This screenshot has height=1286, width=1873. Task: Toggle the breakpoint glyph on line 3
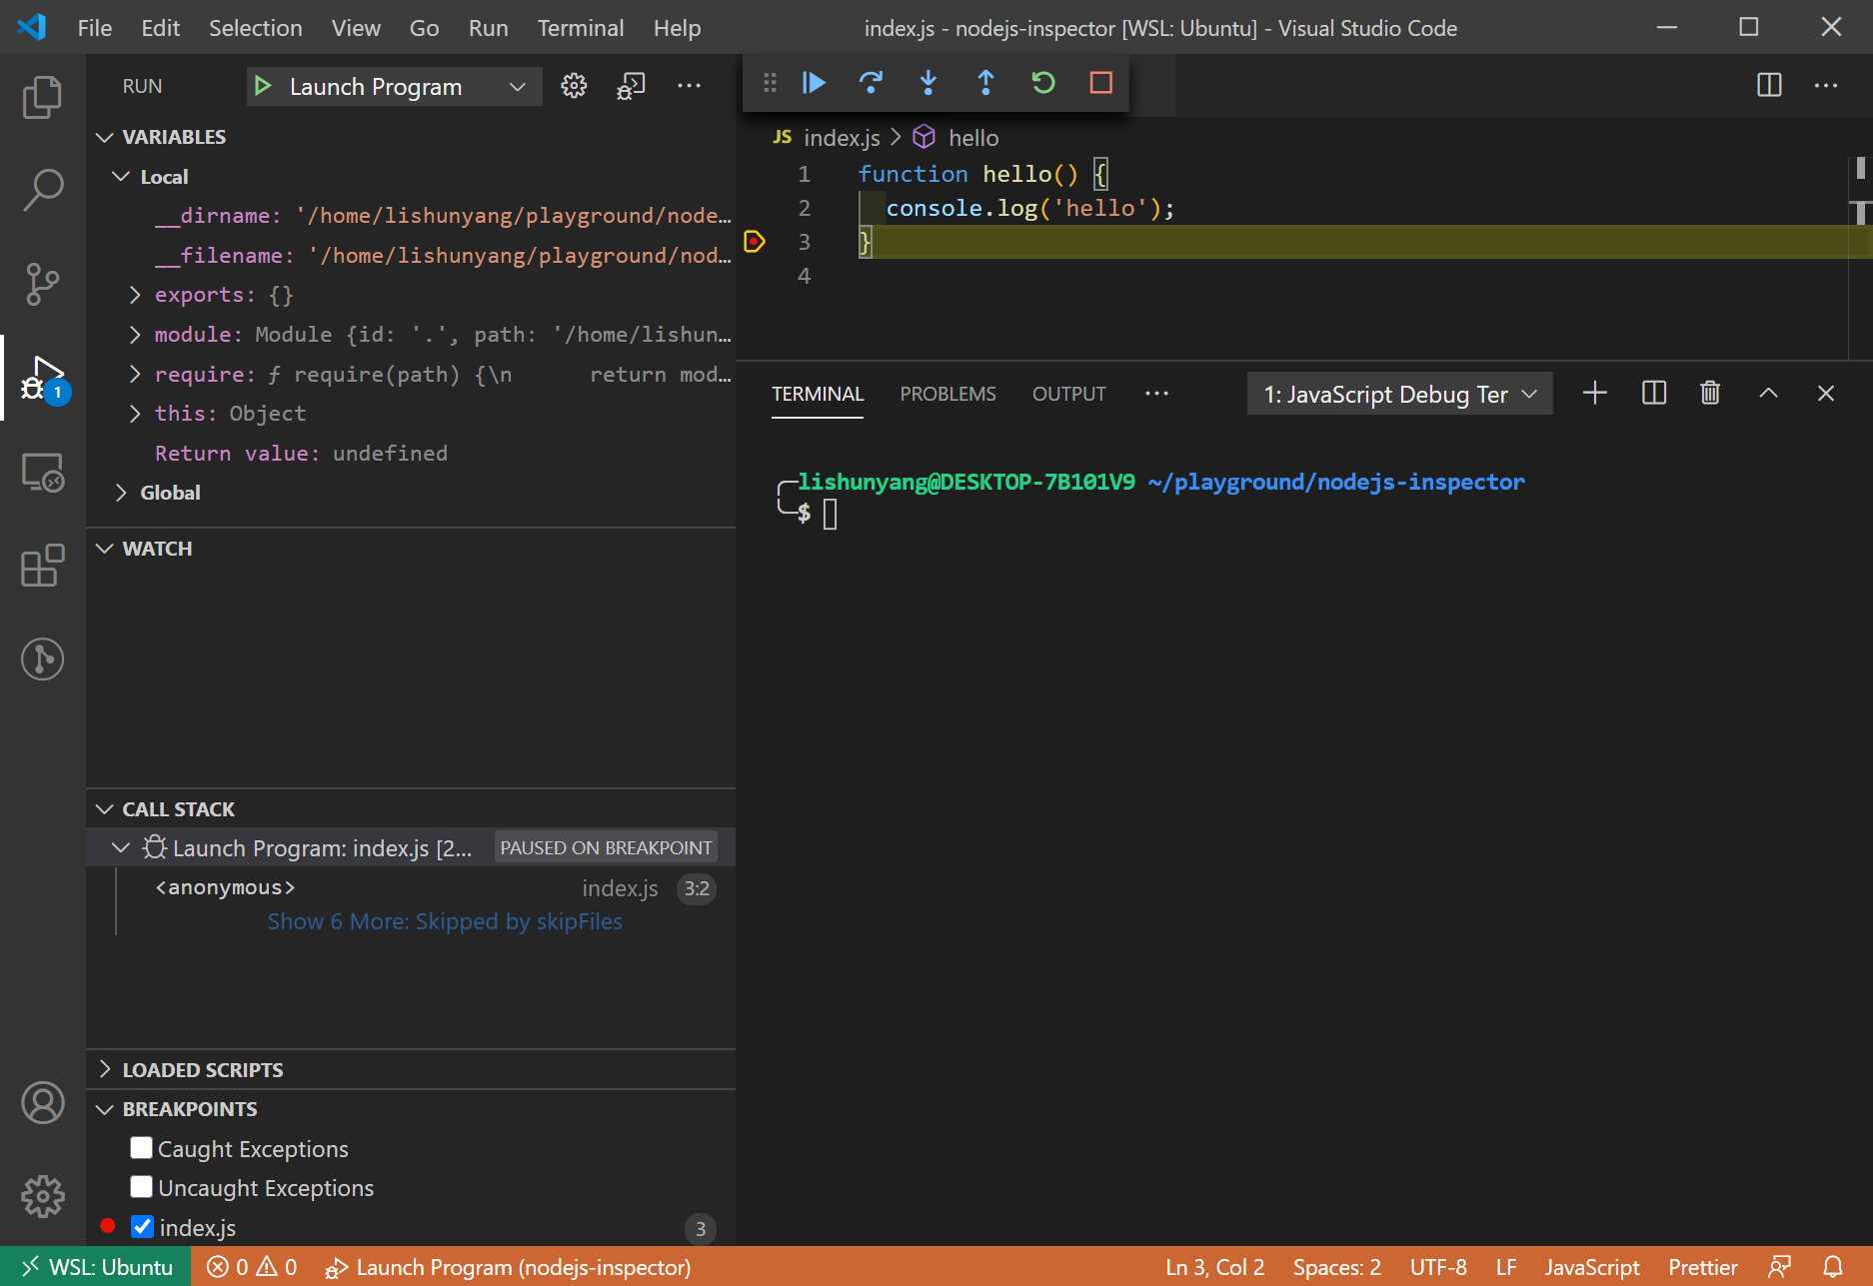(x=755, y=242)
